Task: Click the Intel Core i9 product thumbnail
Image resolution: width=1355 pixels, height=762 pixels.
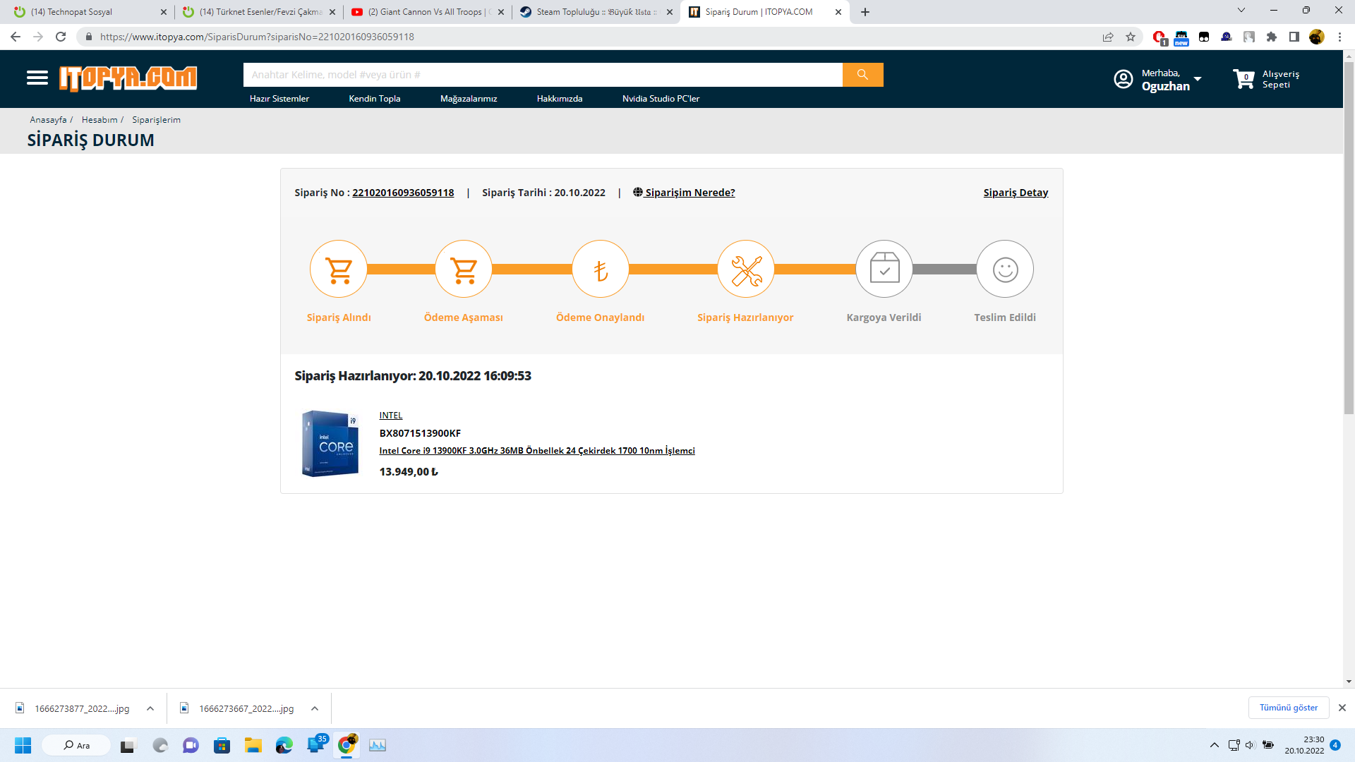Action: [330, 444]
